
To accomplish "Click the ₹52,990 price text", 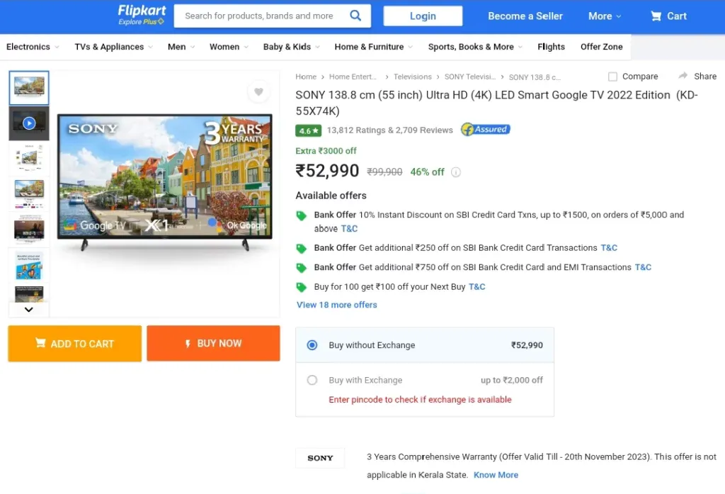I will click(x=327, y=171).
